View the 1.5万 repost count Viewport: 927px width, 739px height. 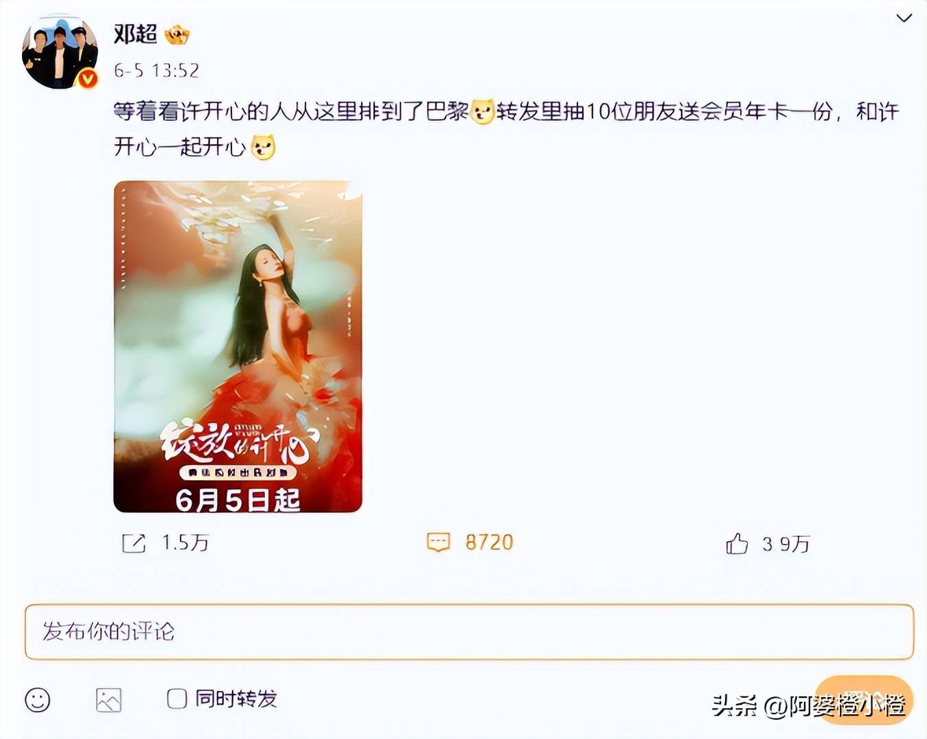[185, 543]
